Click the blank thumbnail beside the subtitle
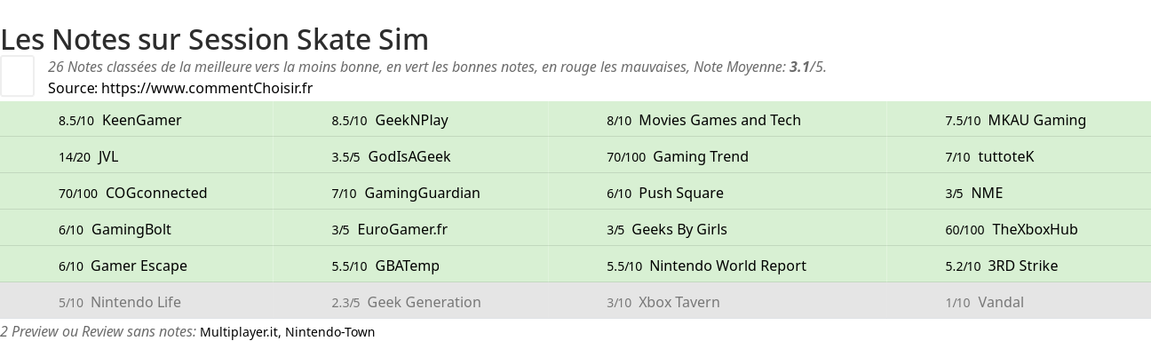The image size is (1151, 341). pos(17,75)
